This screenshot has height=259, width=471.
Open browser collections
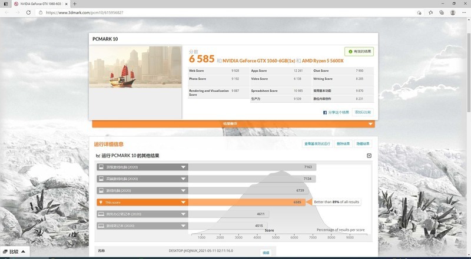click(x=442, y=12)
